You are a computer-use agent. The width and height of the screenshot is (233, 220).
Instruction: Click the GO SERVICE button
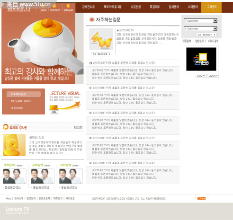click(x=101, y=54)
